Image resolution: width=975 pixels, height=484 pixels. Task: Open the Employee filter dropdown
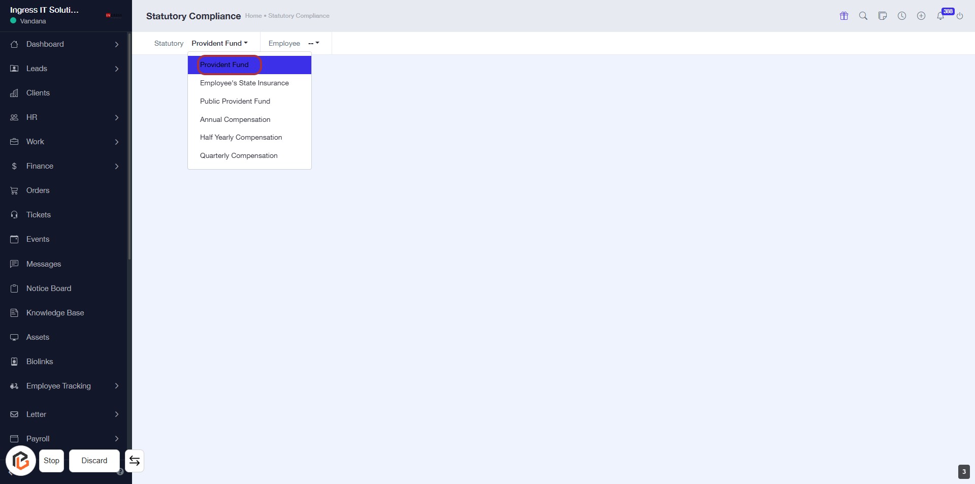pos(313,43)
